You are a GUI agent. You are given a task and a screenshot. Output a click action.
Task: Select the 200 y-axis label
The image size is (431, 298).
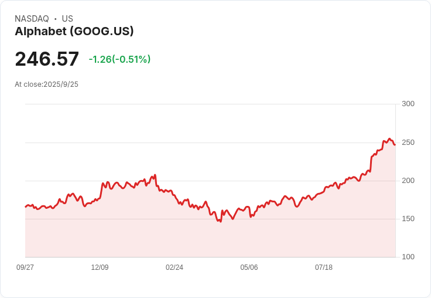pyautogui.click(x=408, y=181)
